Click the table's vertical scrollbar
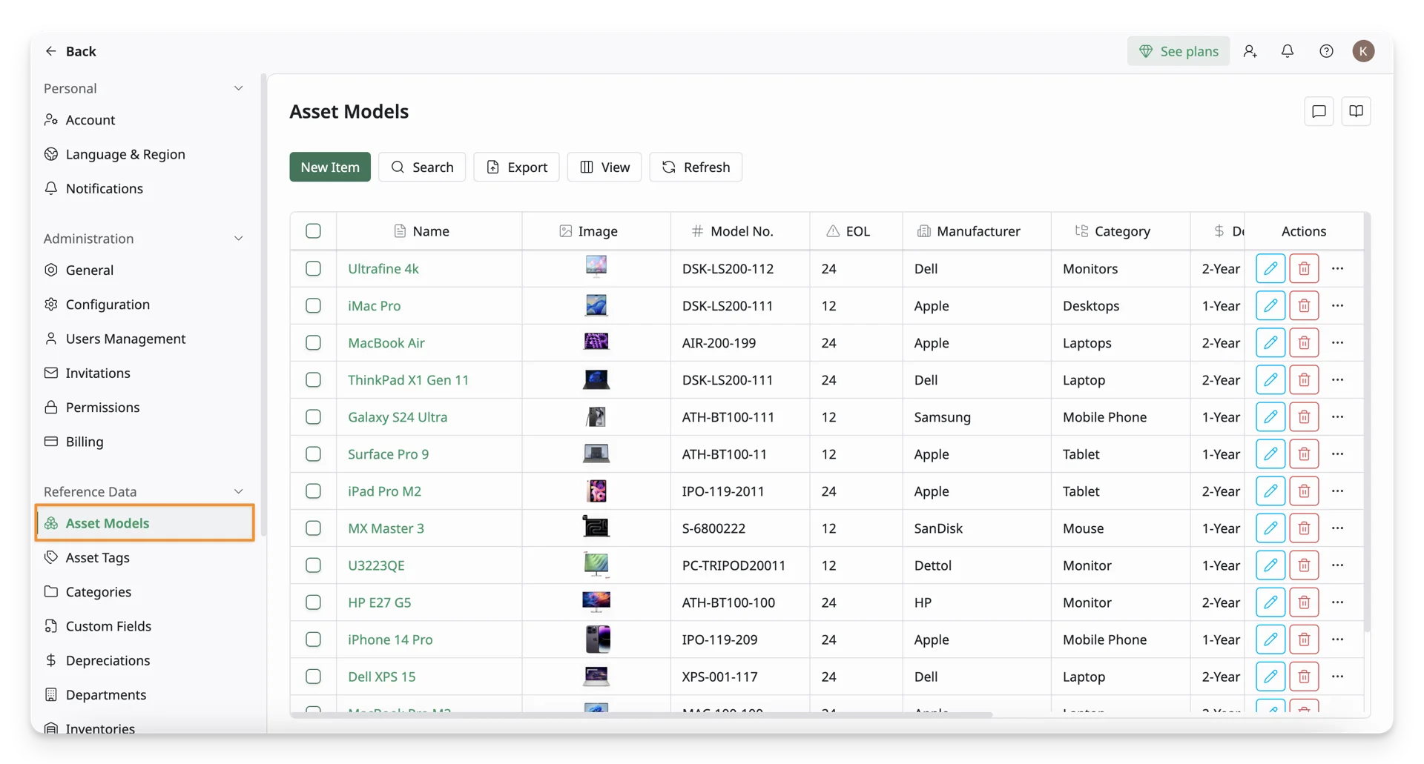This screenshot has width=1424, height=764. point(1367,422)
